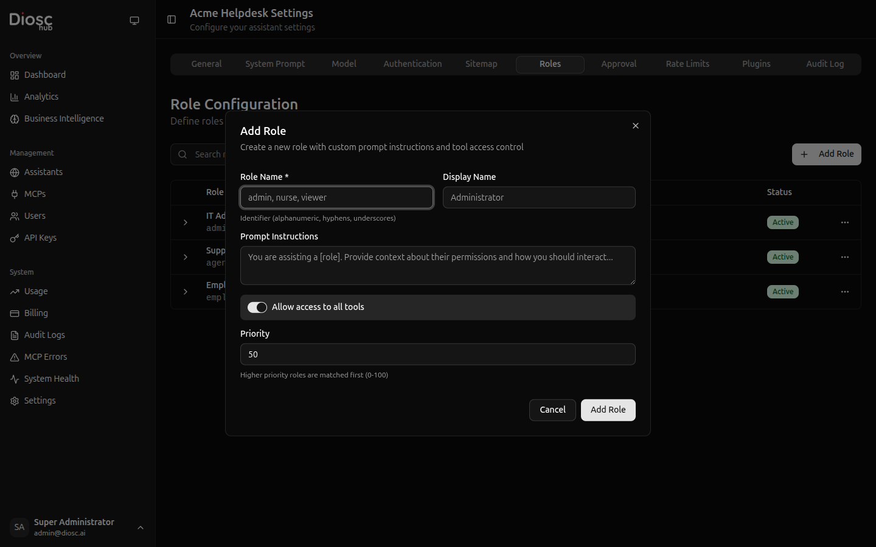Confirm with the dialog's Add Role button
Image resolution: width=876 pixels, height=547 pixels.
click(608, 410)
